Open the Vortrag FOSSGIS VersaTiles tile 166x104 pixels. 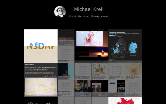point(117,88)
